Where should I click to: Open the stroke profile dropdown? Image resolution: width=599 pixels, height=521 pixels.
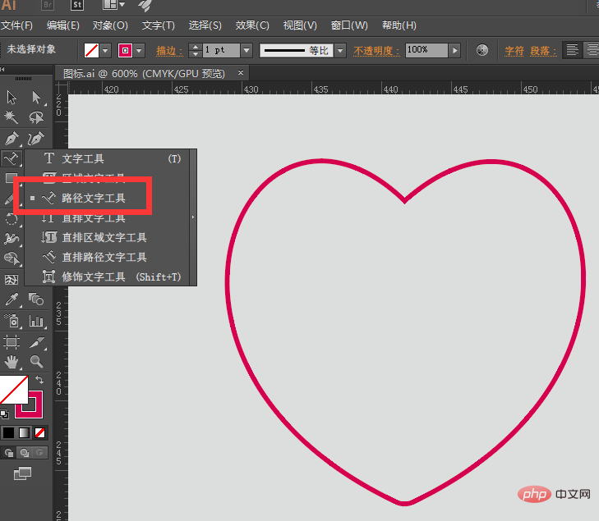tap(340, 50)
